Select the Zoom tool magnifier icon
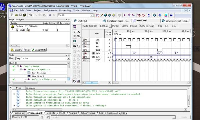Screen dimensions: 200x120 point(79,36)
